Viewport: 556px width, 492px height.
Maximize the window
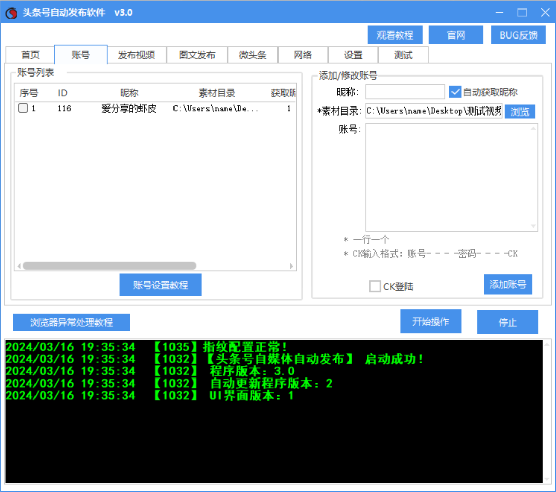click(522, 12)
